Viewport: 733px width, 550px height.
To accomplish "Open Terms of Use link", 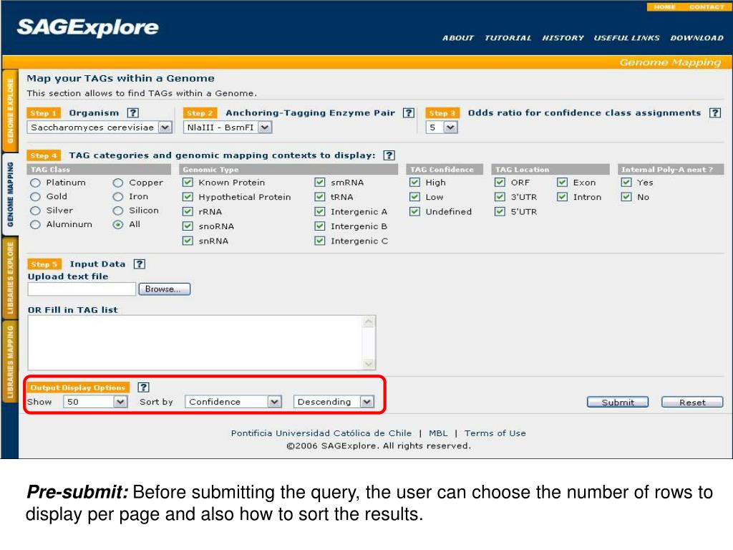I will pos(495,433).
